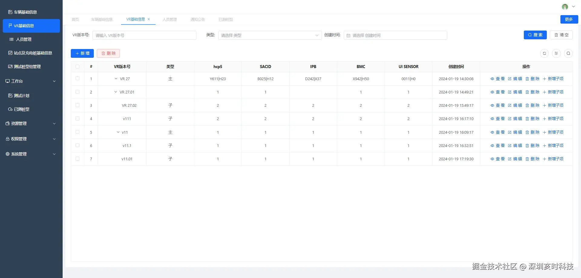Add sub-item to v11 row
Screen dimensions: 581x278
[x=553, y=132]
